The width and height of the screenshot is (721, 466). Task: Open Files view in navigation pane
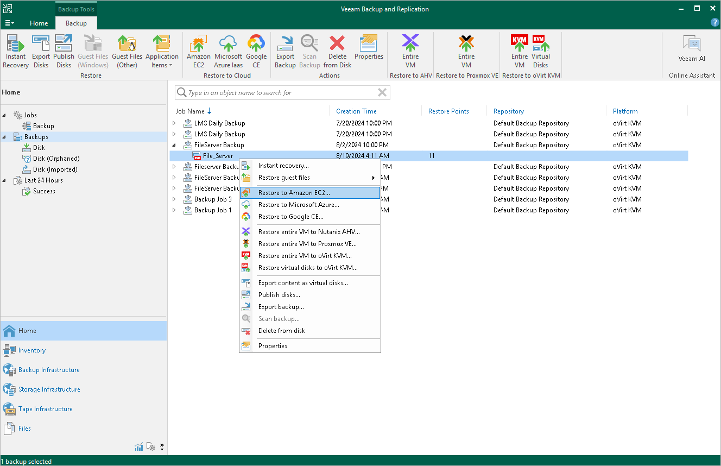(x=84, y=429)
